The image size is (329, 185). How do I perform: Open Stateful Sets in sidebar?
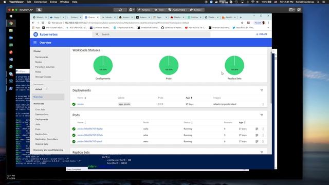[x=42, y=144]
